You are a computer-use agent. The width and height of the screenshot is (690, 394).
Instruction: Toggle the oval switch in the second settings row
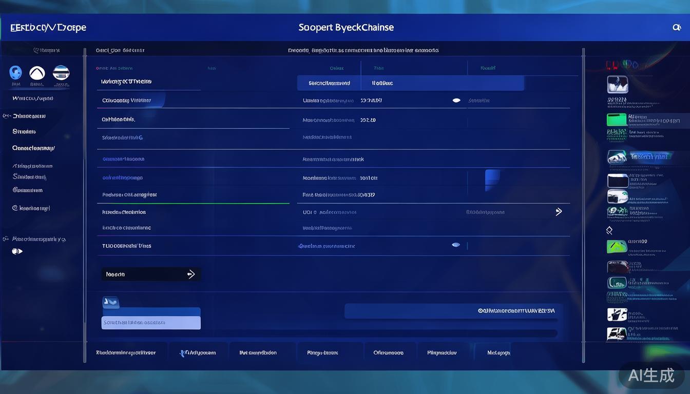[x=456, y=101]
